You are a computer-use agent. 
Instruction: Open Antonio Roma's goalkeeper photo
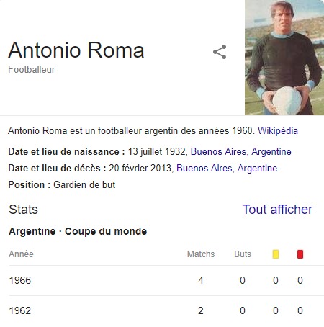(x=284, y=58)
